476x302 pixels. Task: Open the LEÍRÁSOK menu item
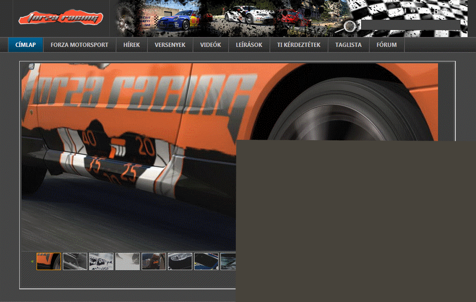tap(249, 45)
